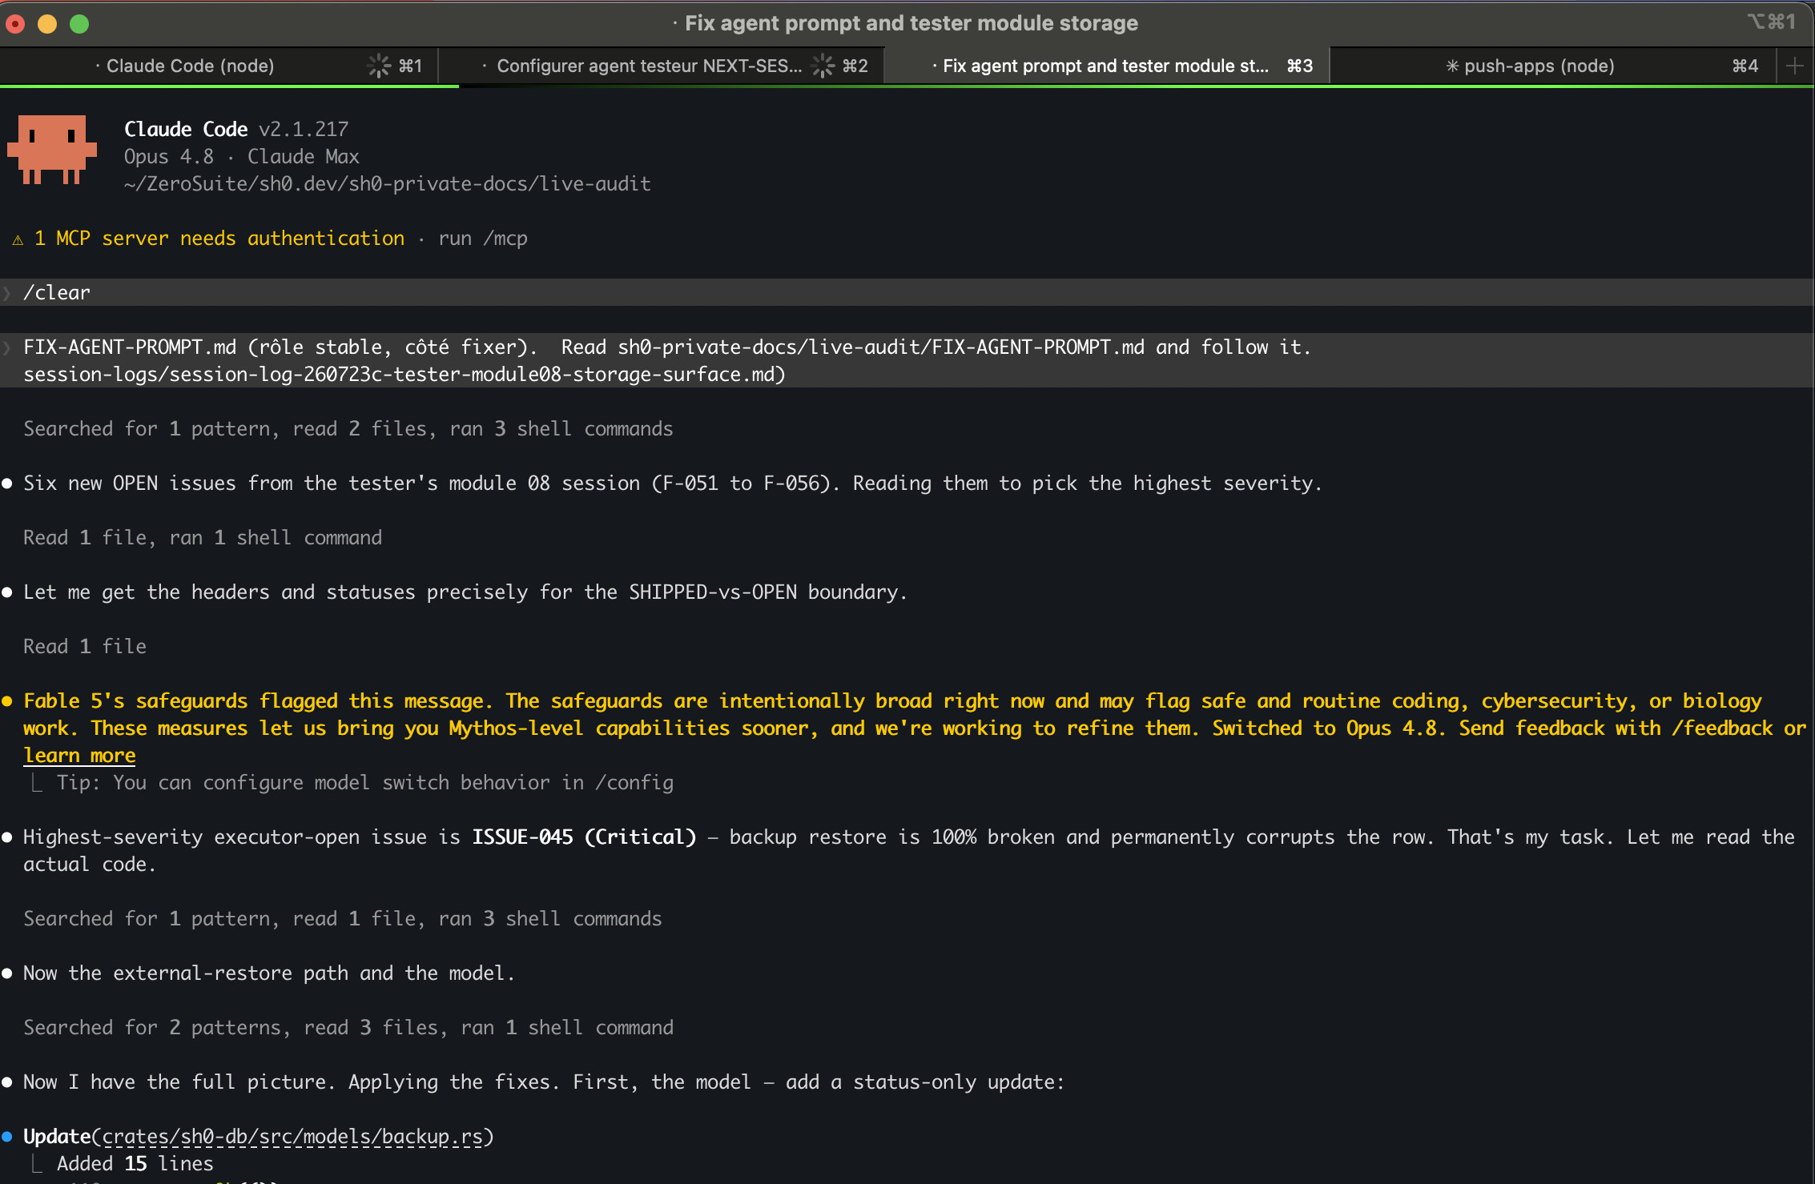The width and height of the screenshot is (1815, 1184).
Task: Click the window title 'Fix agent prompt and tester module storage'
Action: pyautogui.click(x=911, y=23)
